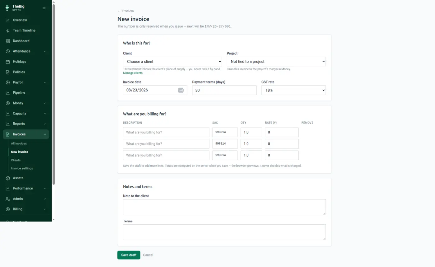This screenshot has width=435, height=267.
Task: Click the Pipeline chart icon
Action: click(x=8, y=93)
